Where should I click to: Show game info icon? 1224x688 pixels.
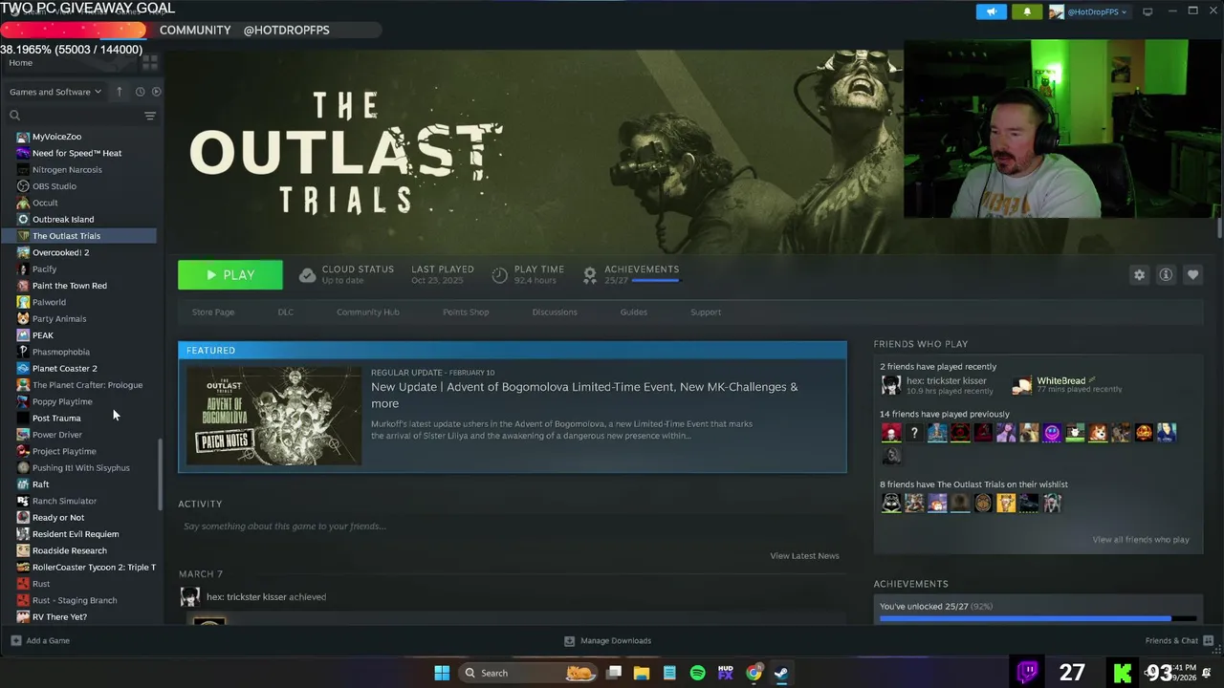click(1166, 275)
